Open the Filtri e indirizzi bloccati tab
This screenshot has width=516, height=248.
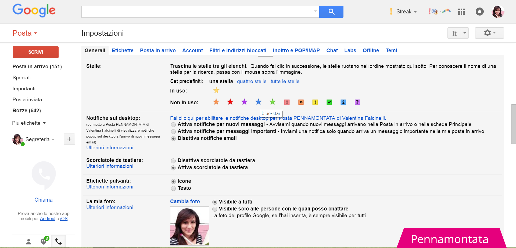[238, 50]
